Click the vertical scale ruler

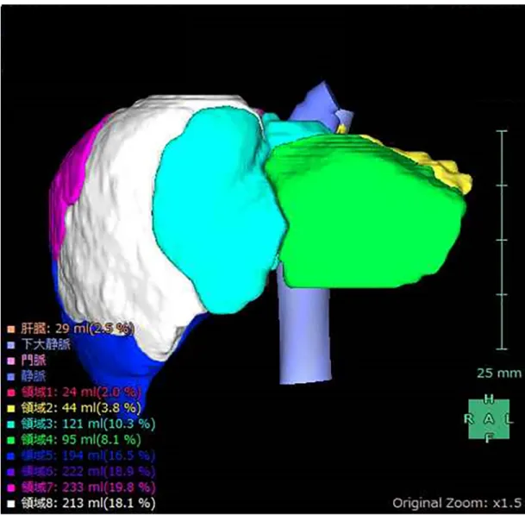502,240
